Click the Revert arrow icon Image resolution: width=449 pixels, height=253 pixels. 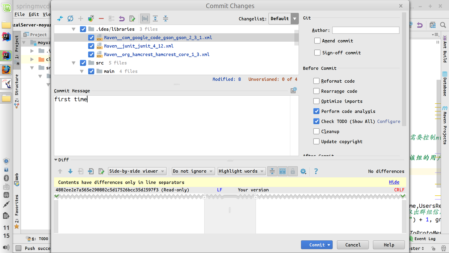tap(122, 18)
